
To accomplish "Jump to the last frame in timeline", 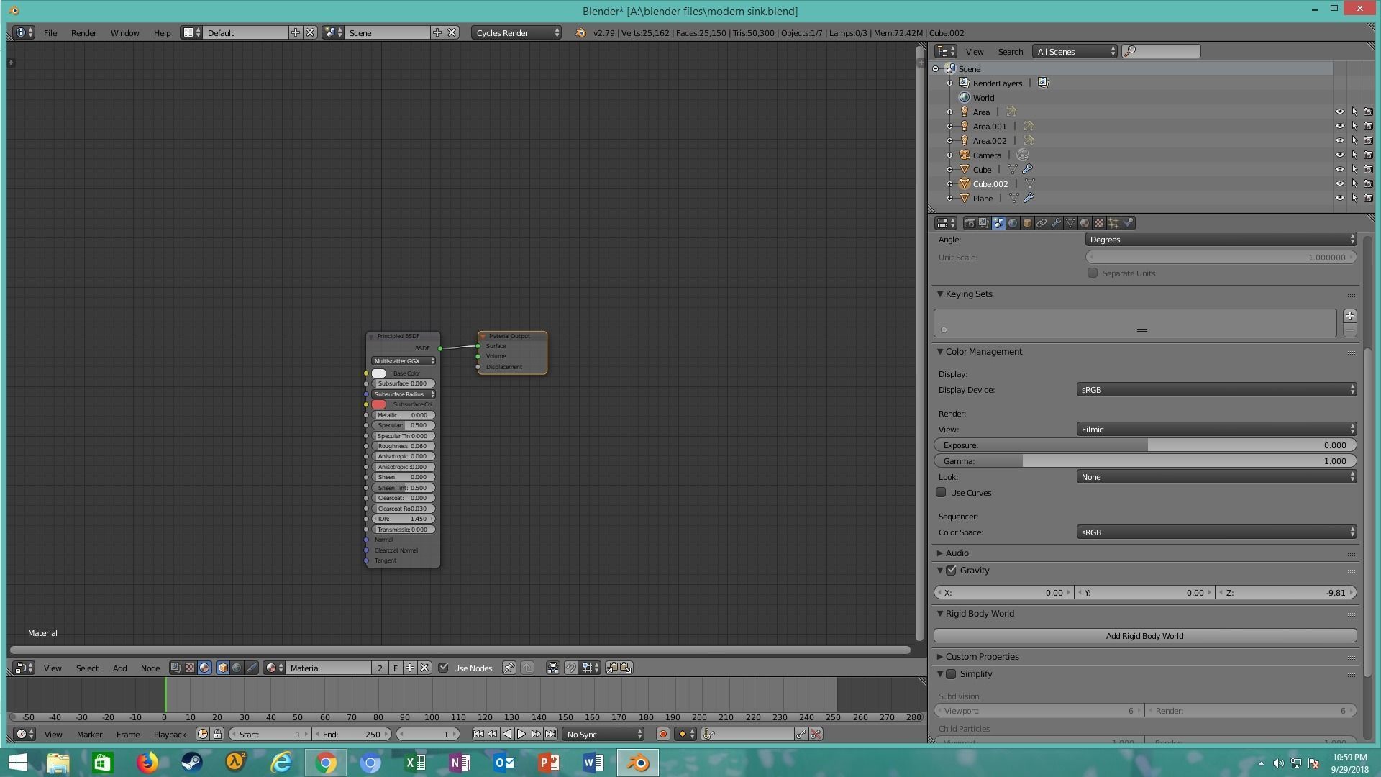I will pos(550,735).
